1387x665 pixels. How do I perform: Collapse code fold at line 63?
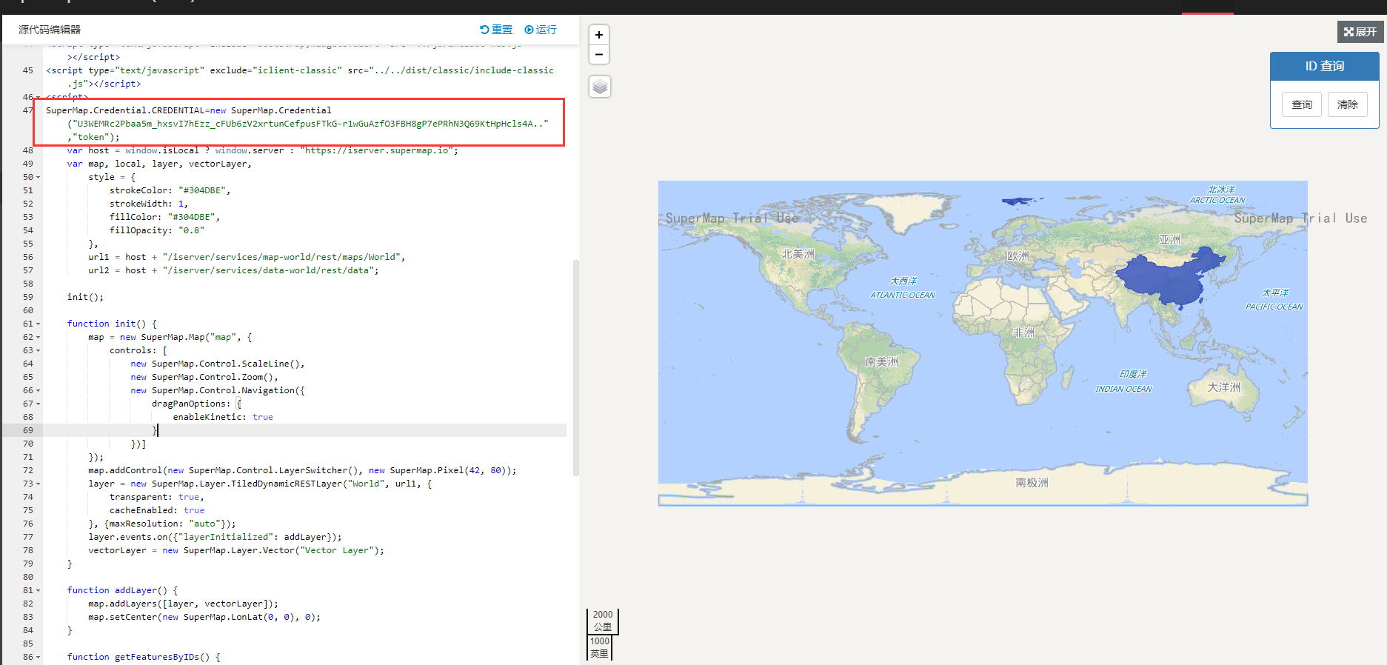(39, 350)
